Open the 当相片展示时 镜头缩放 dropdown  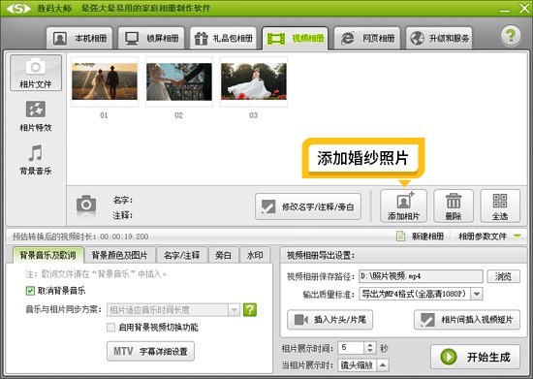point(363,365)
